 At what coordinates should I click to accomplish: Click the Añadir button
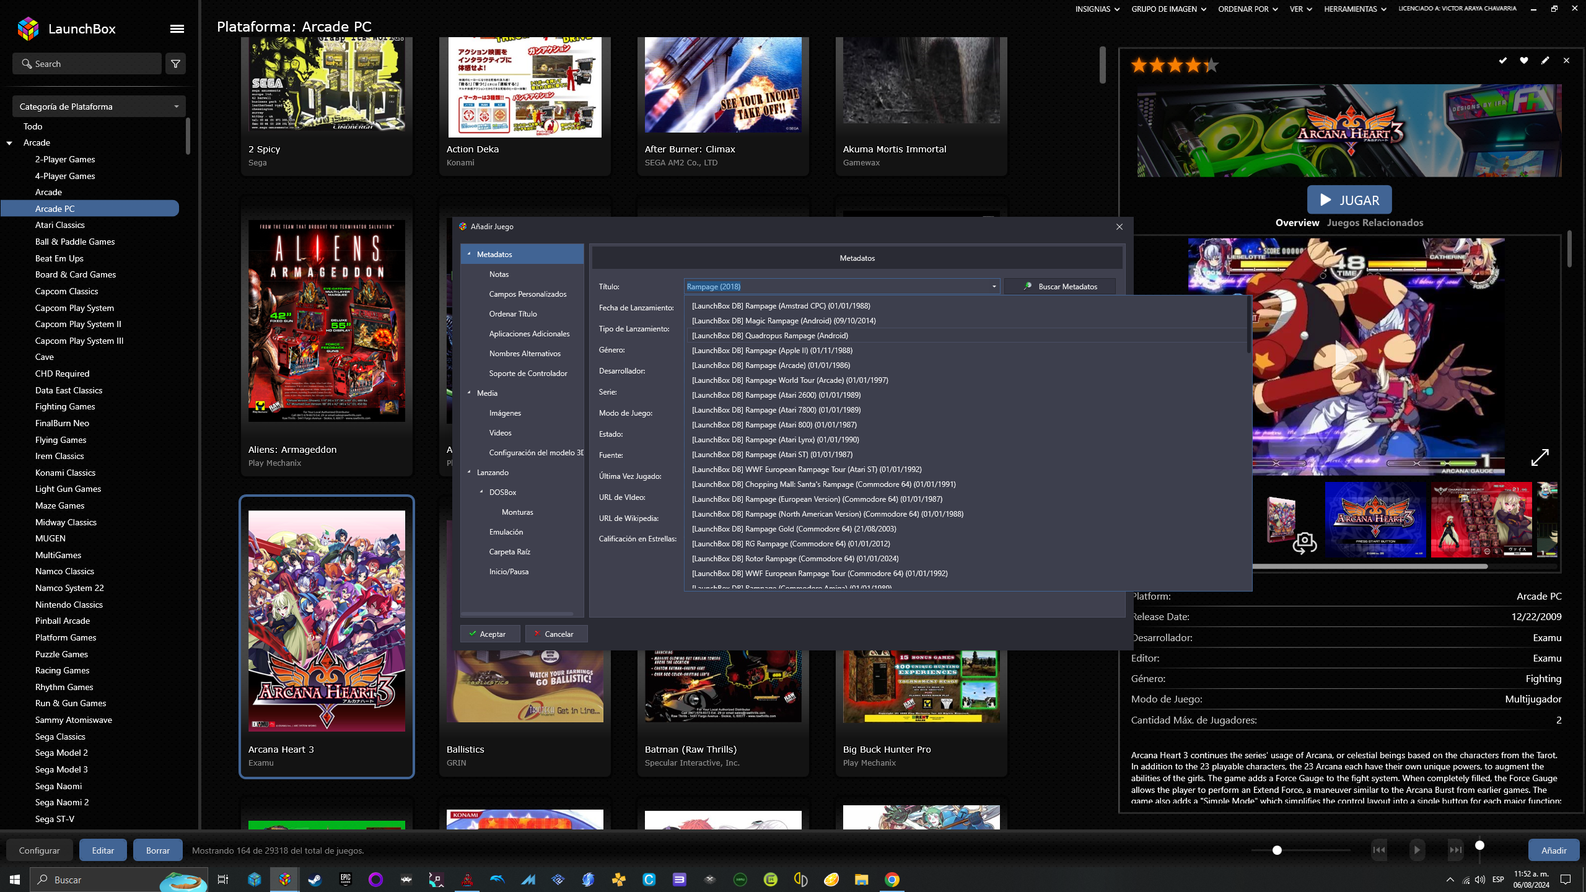tap(1554, 850)
